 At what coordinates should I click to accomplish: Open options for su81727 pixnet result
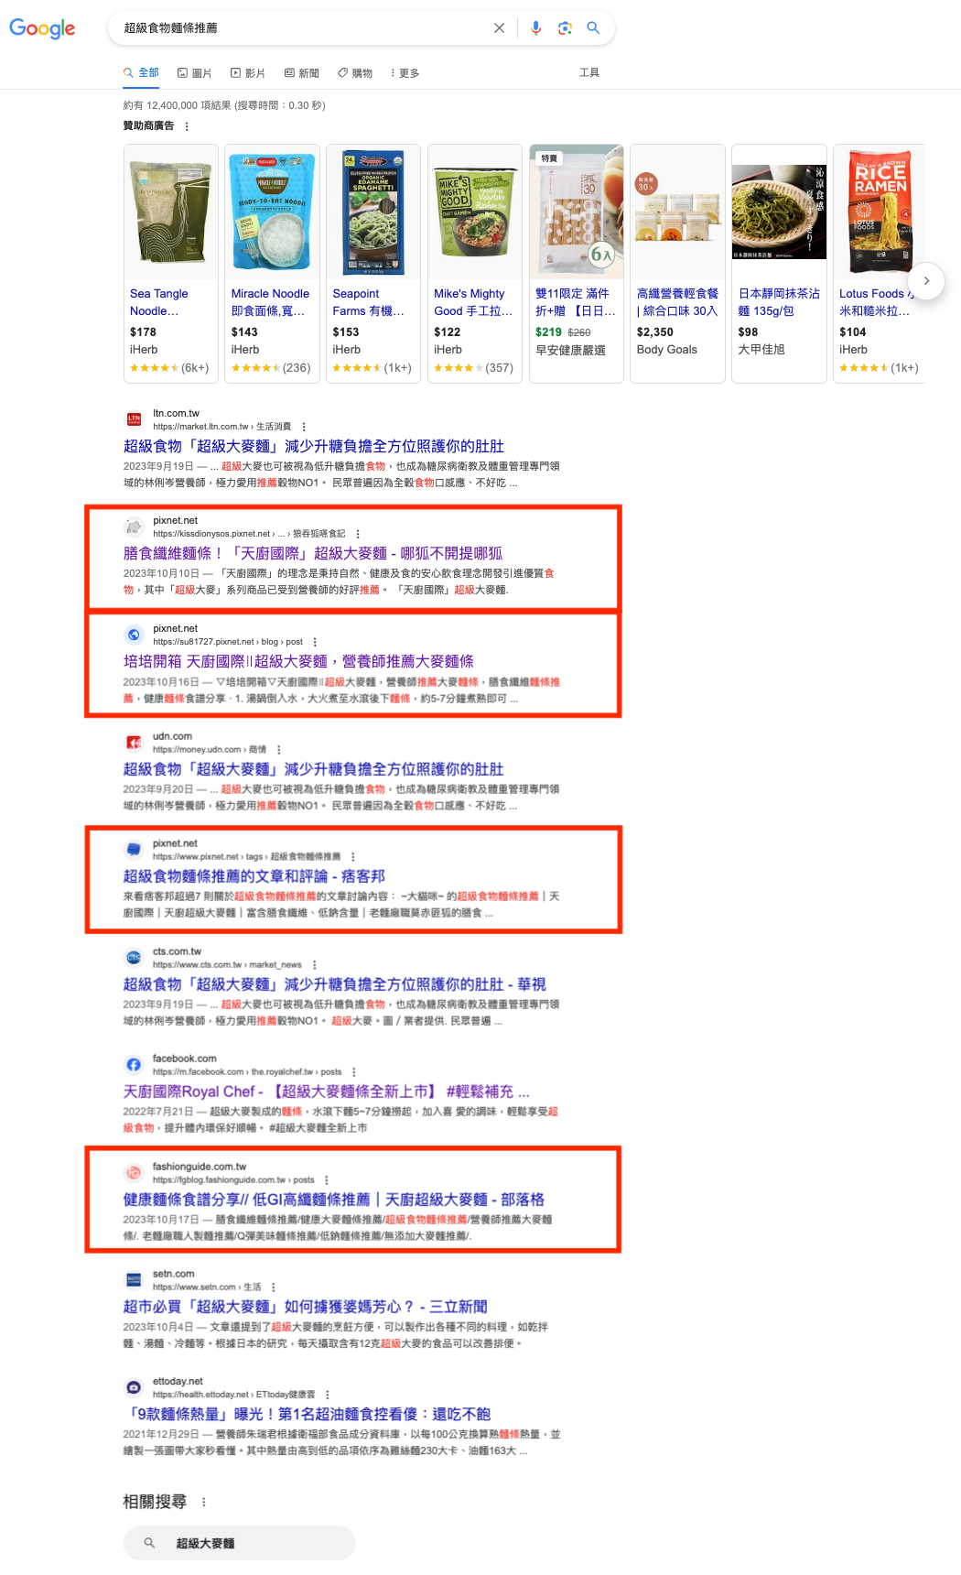pyautogui.click(x=315, y=642)
